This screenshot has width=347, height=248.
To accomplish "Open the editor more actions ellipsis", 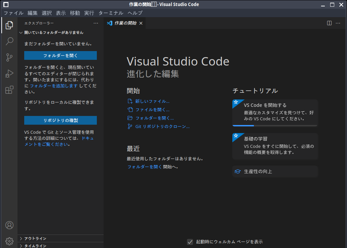I will (338, 23).
